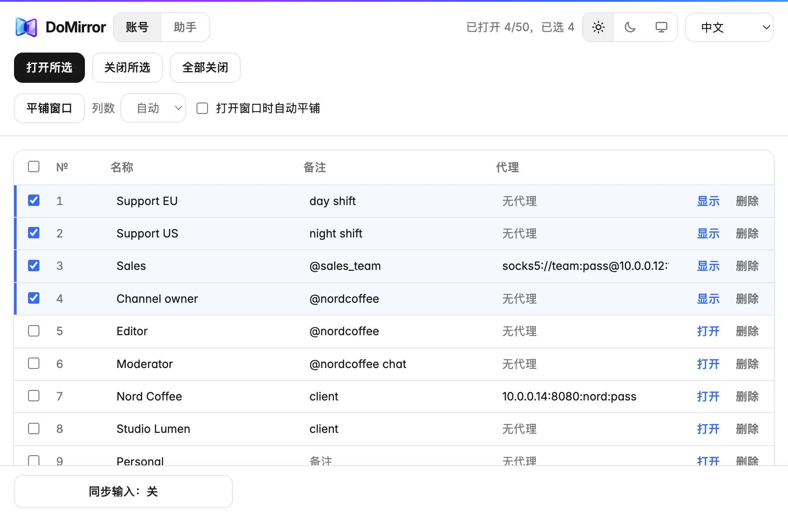Check the Editor row checkbox
788x517 pixels.
34,331
